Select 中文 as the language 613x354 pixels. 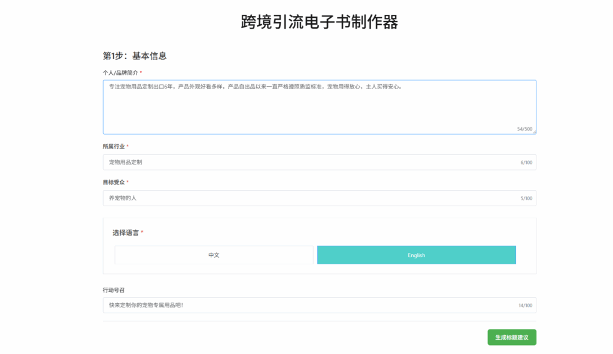pyautogui.click(x=214, y=255)
